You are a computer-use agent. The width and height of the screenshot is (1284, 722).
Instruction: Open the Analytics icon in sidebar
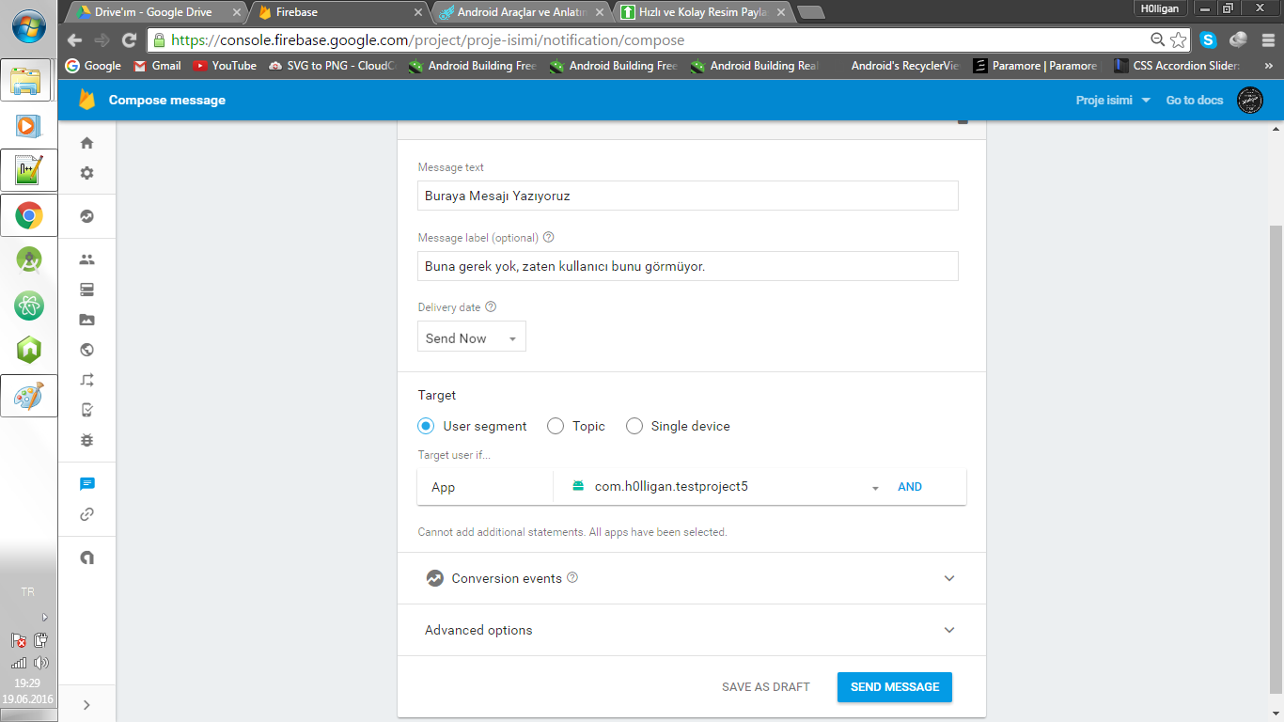pyautogui.click(x=87, y=216)
